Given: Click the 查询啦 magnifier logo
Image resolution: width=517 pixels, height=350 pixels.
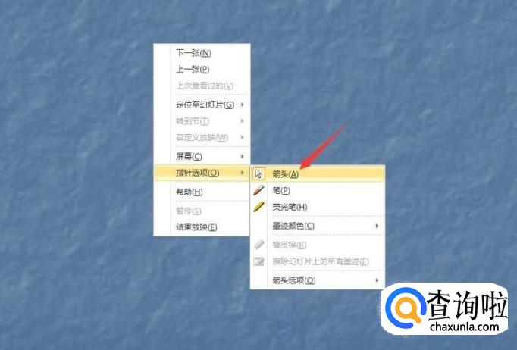Looking at the screenshot, I should [x=405, y=308].
